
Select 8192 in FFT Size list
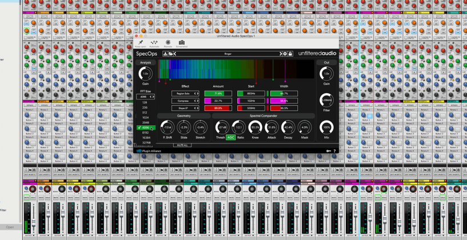[145, 133]
